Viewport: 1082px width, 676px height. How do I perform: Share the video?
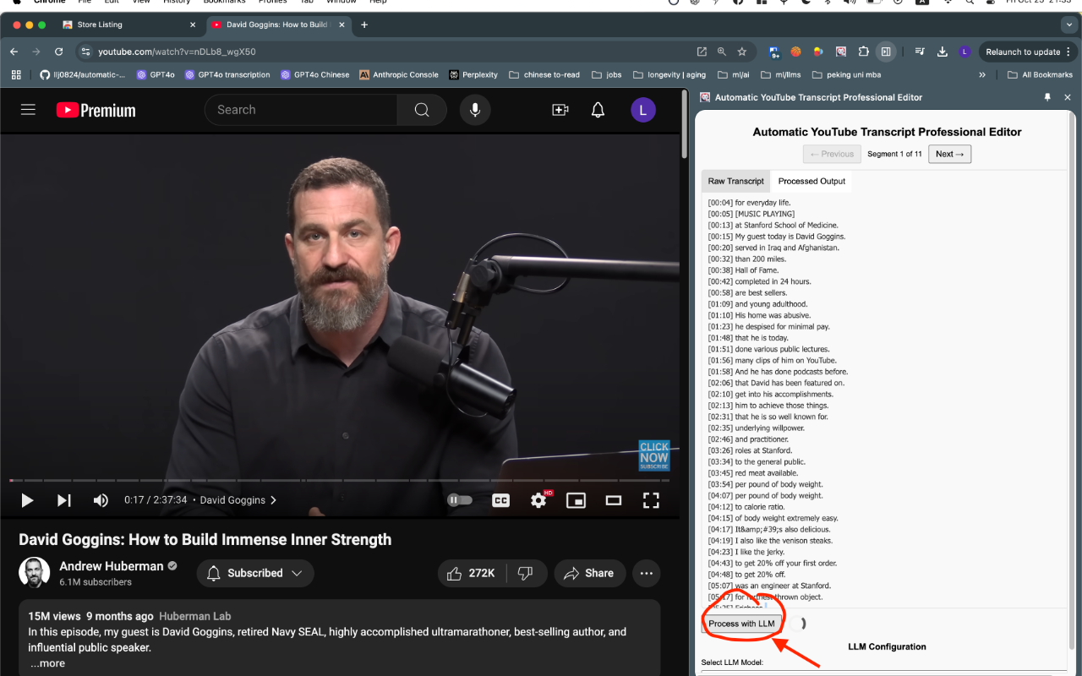pyautogui.click(x=590, y=573)
